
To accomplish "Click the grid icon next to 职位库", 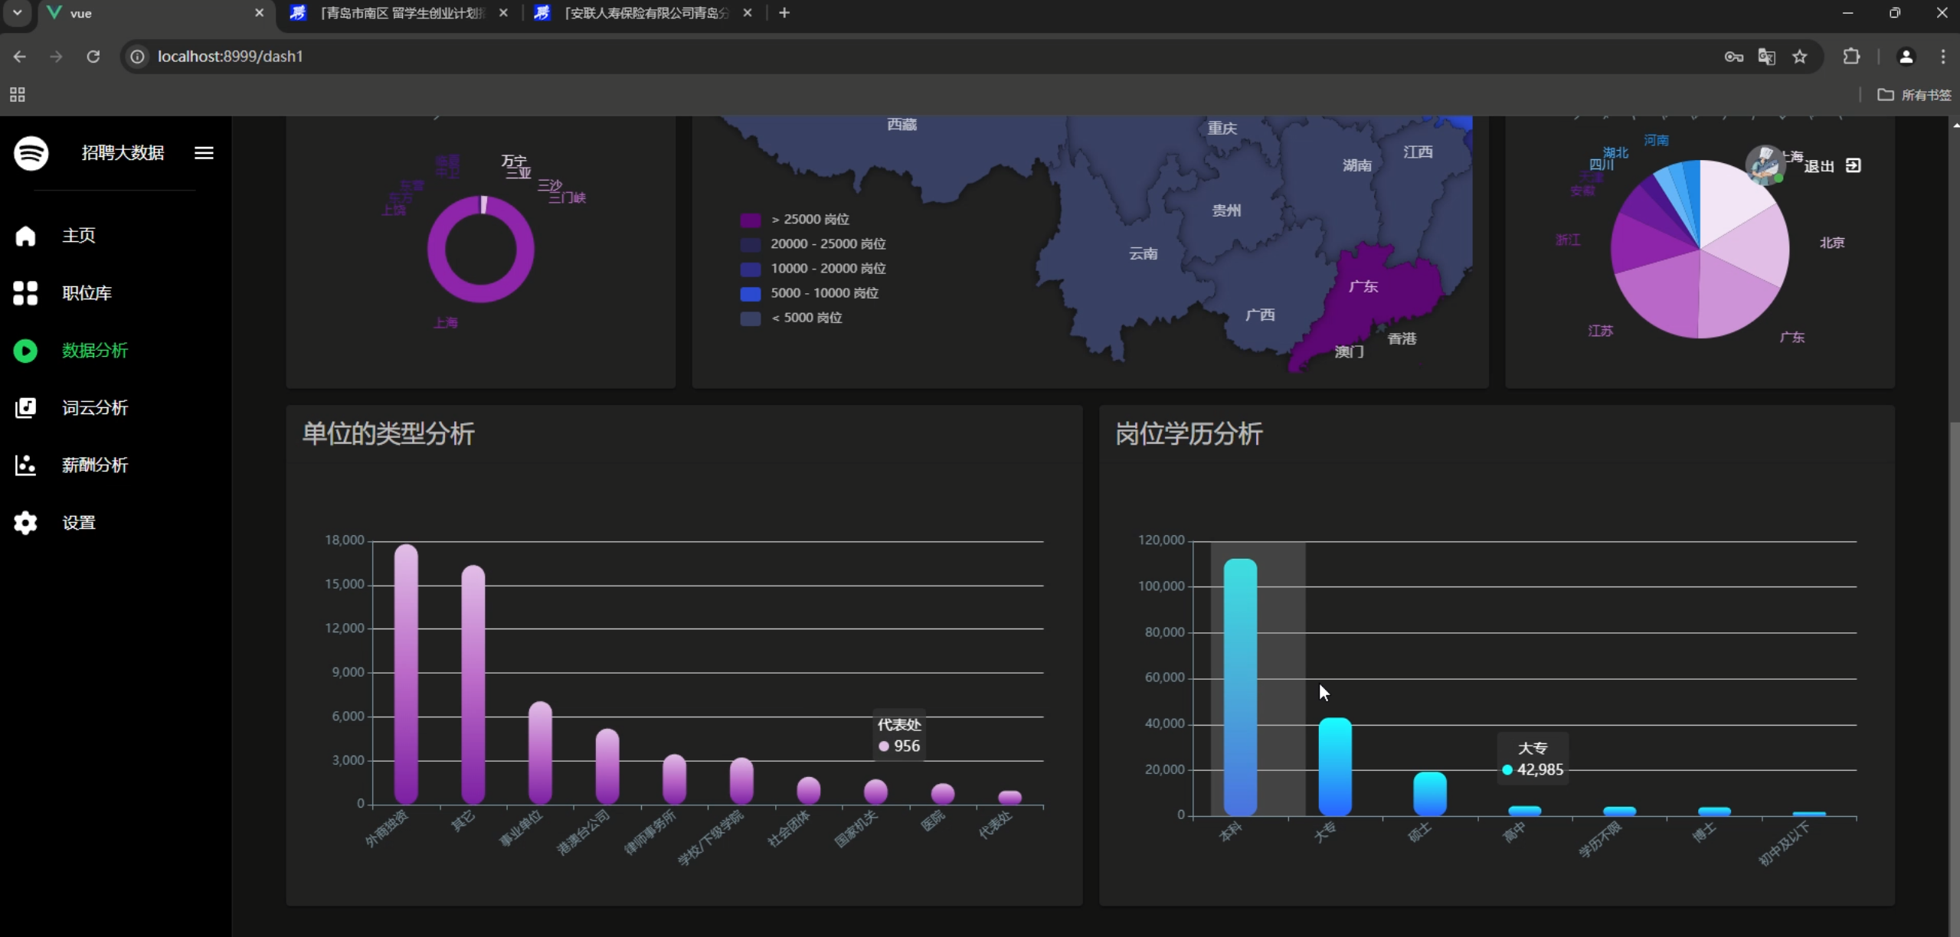I will pos(25,293).
